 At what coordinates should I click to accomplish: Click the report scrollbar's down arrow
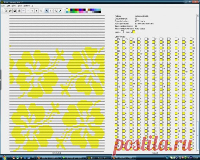coord(198,150)
